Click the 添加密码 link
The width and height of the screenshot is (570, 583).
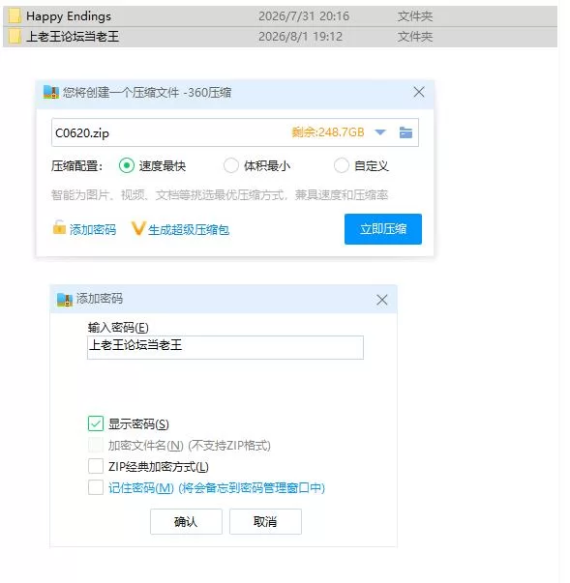tap(93, 230)
